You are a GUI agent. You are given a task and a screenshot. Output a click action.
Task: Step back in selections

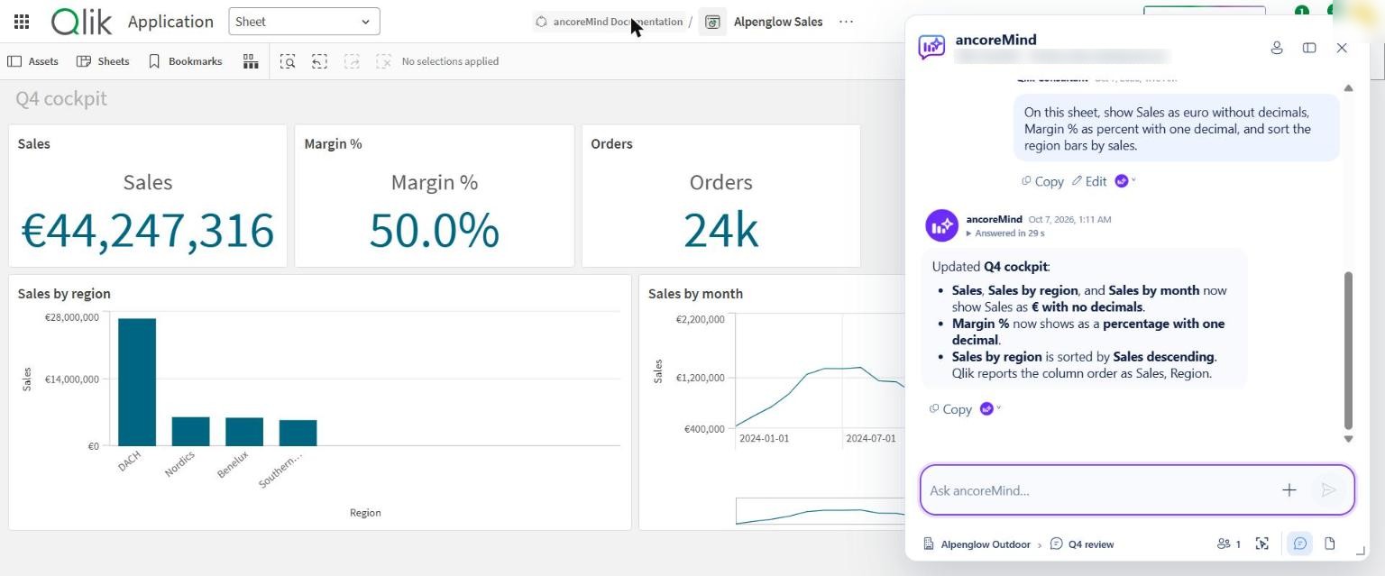pos(319,61)
